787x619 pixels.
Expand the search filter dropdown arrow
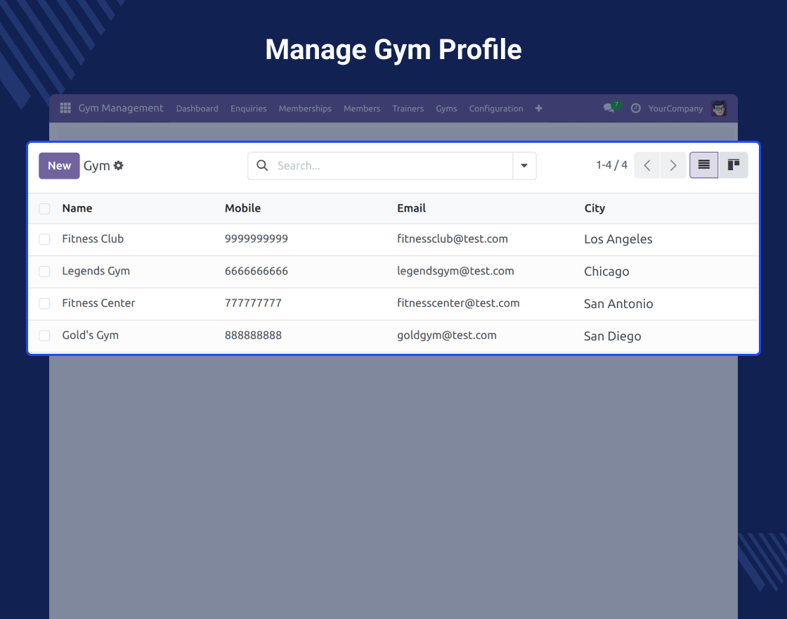coord(524,166)
